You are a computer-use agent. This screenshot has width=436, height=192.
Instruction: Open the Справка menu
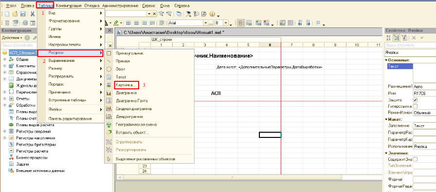pyautogui.click(x=182, y=5)
